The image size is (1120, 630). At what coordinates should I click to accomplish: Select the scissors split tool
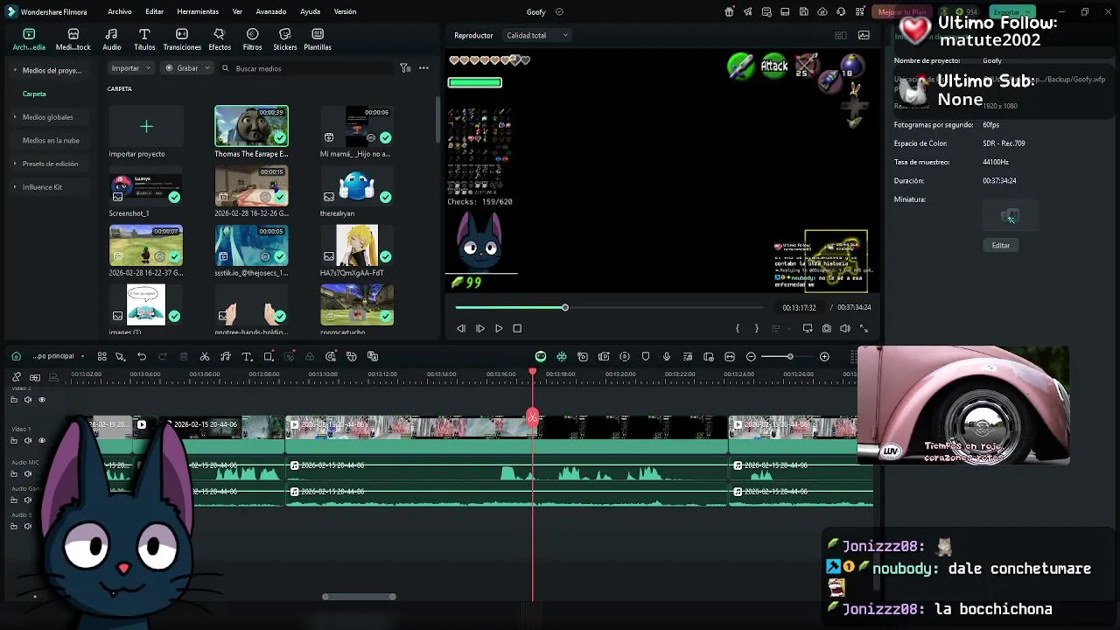pos(204,356)
